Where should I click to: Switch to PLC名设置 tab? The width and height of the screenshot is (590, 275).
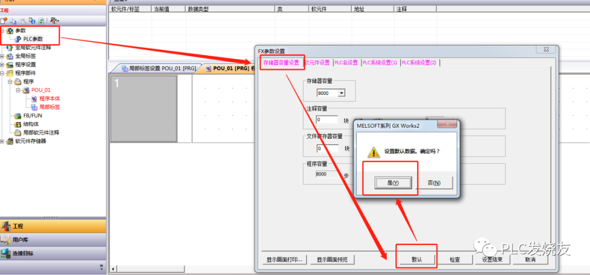pyautogui.click(x=346, y=63)
